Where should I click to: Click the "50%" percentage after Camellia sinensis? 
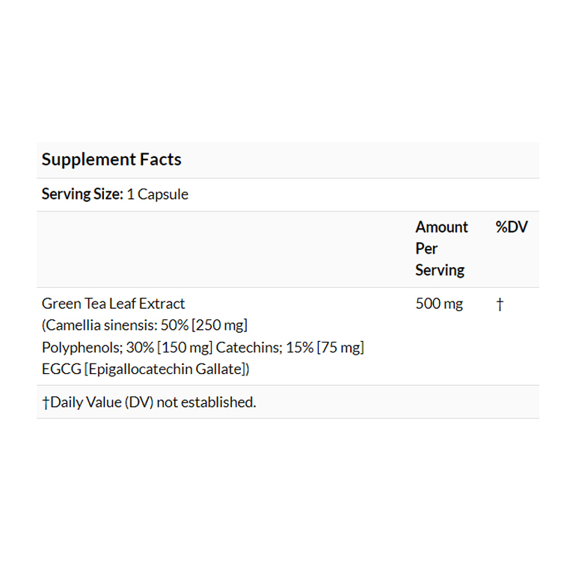tap(174, 325)
